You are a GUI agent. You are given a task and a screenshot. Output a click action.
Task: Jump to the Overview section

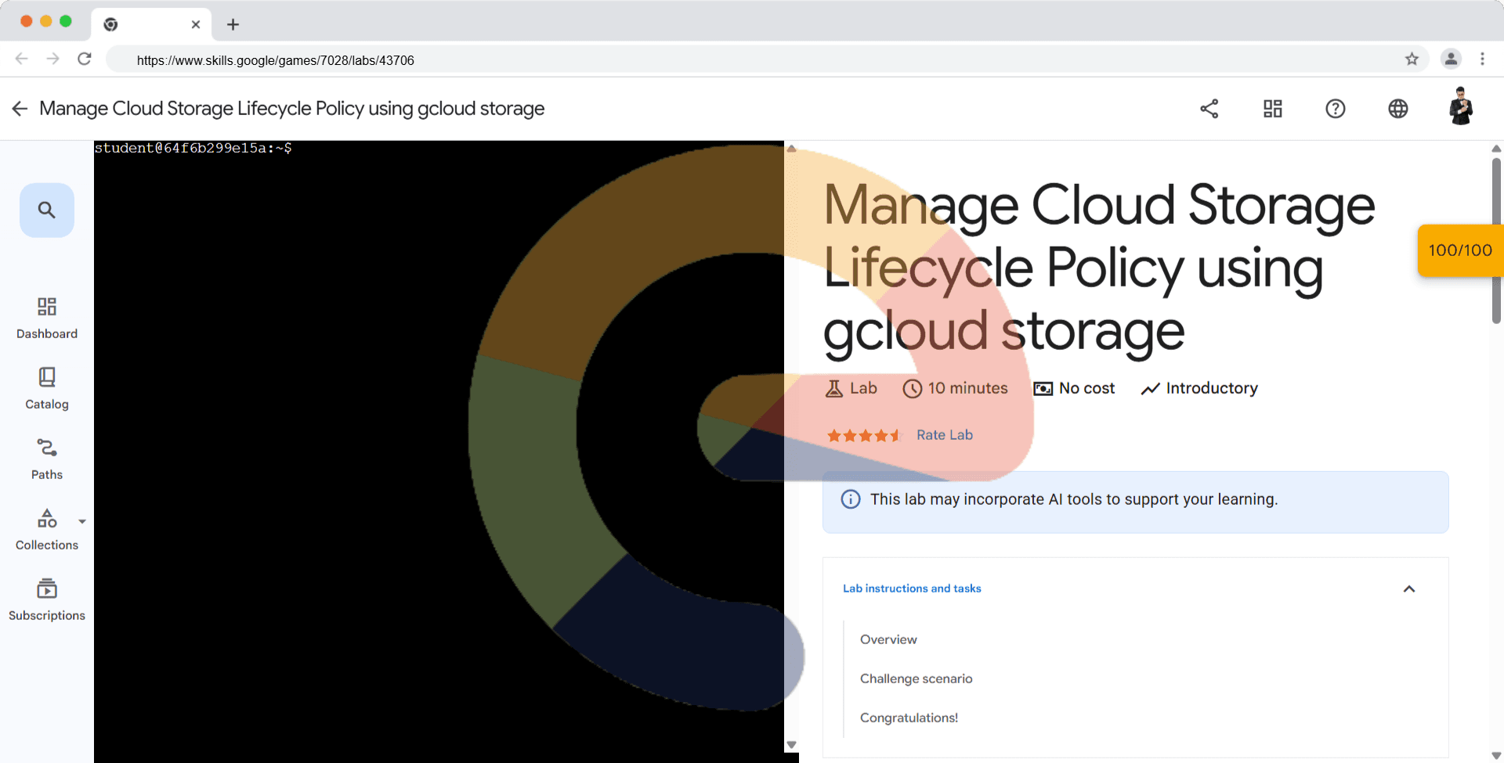(888, 639)
